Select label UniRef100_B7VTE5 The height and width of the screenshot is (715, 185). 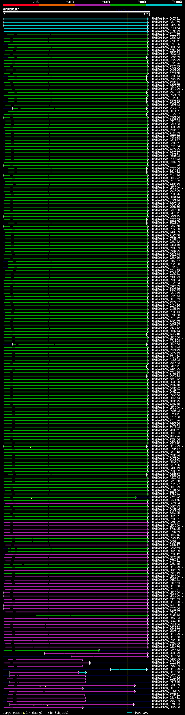pyautogui.click(x=166, y=73)
